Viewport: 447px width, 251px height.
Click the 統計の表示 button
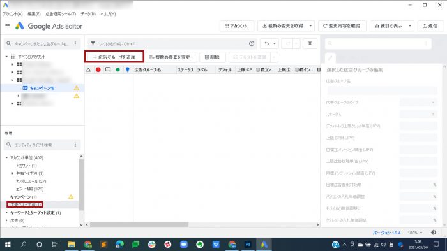[x=388, y=26]
